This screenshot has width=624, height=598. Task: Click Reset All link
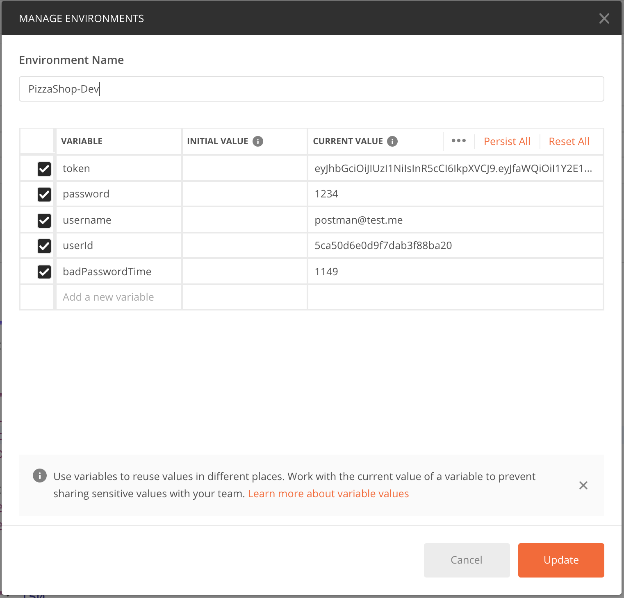[x=569, y=141]
